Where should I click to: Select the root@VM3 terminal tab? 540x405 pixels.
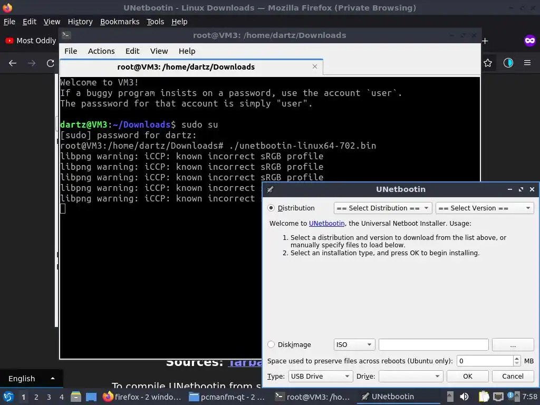pos(191,67)
